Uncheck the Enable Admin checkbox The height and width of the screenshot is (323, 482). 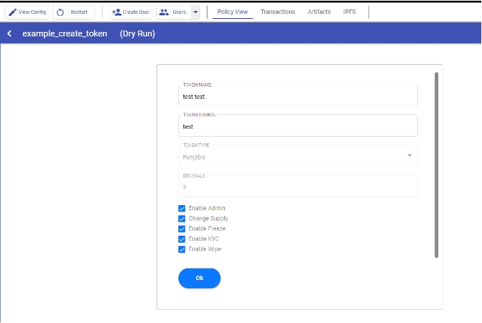point(182,208)
